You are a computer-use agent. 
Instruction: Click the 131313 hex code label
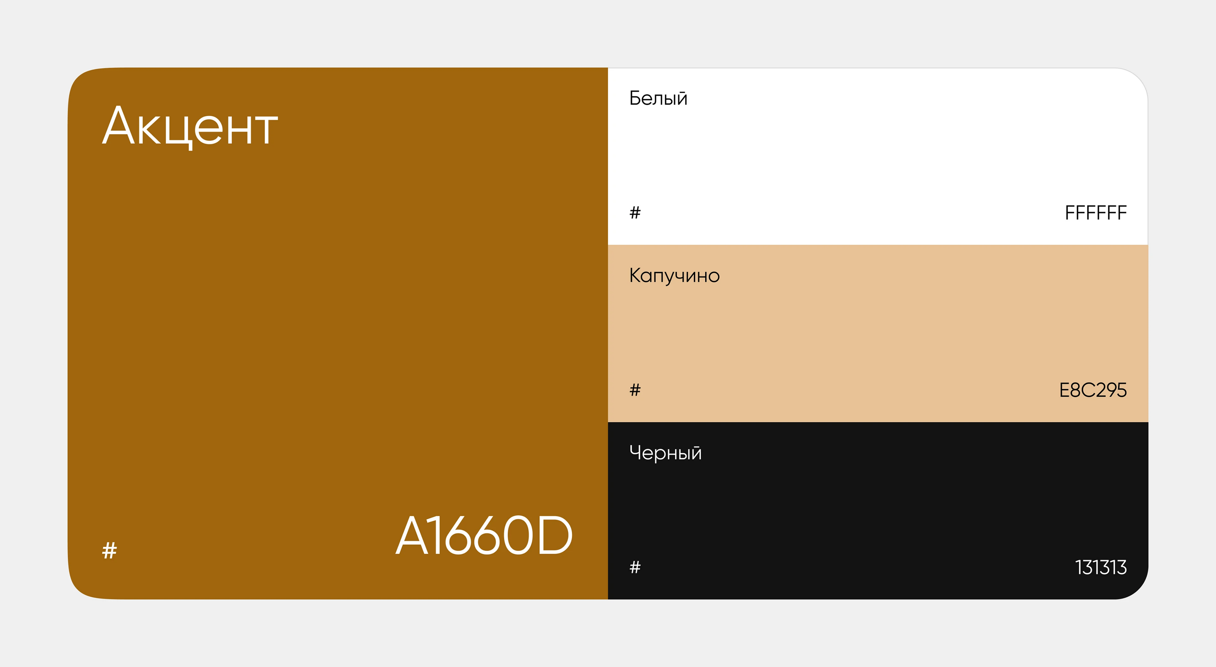[1100, 567]
